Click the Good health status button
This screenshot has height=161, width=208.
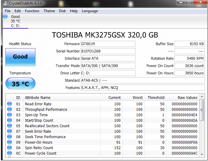[20, 57]
